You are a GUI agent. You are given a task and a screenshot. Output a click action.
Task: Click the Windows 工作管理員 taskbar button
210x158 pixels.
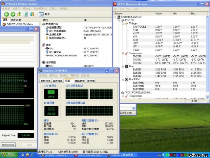[121, 155]
